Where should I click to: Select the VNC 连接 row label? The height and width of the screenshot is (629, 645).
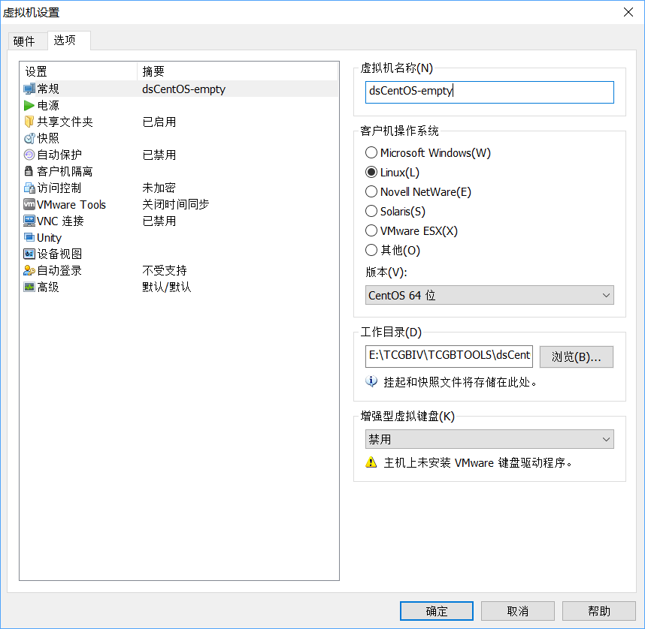pos(60,221)
